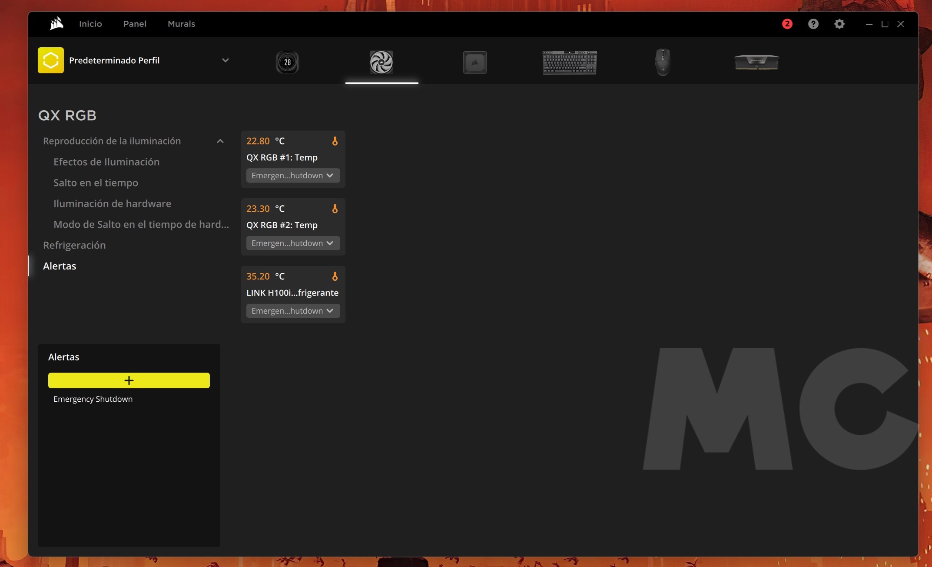Expand the Predeterminado Perfil profile dropdown
Screen dimensions: 932x567
point(225,60)
